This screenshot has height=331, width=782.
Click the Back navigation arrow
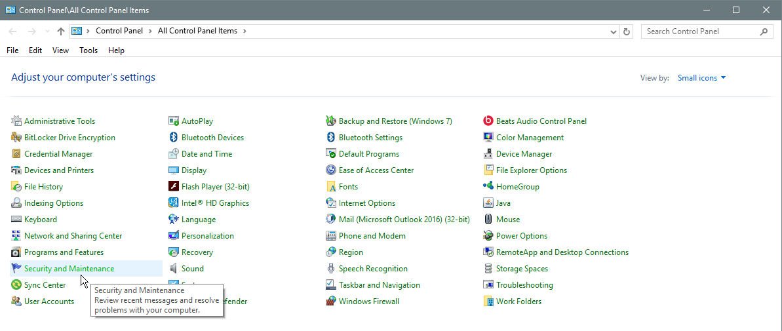coord(13,31)
